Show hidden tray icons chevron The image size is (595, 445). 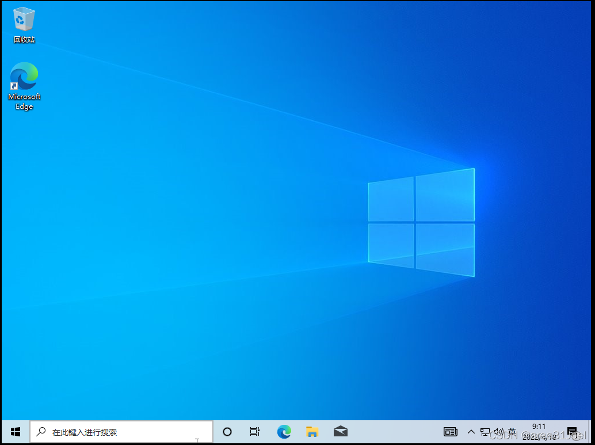tap(471, 432)
